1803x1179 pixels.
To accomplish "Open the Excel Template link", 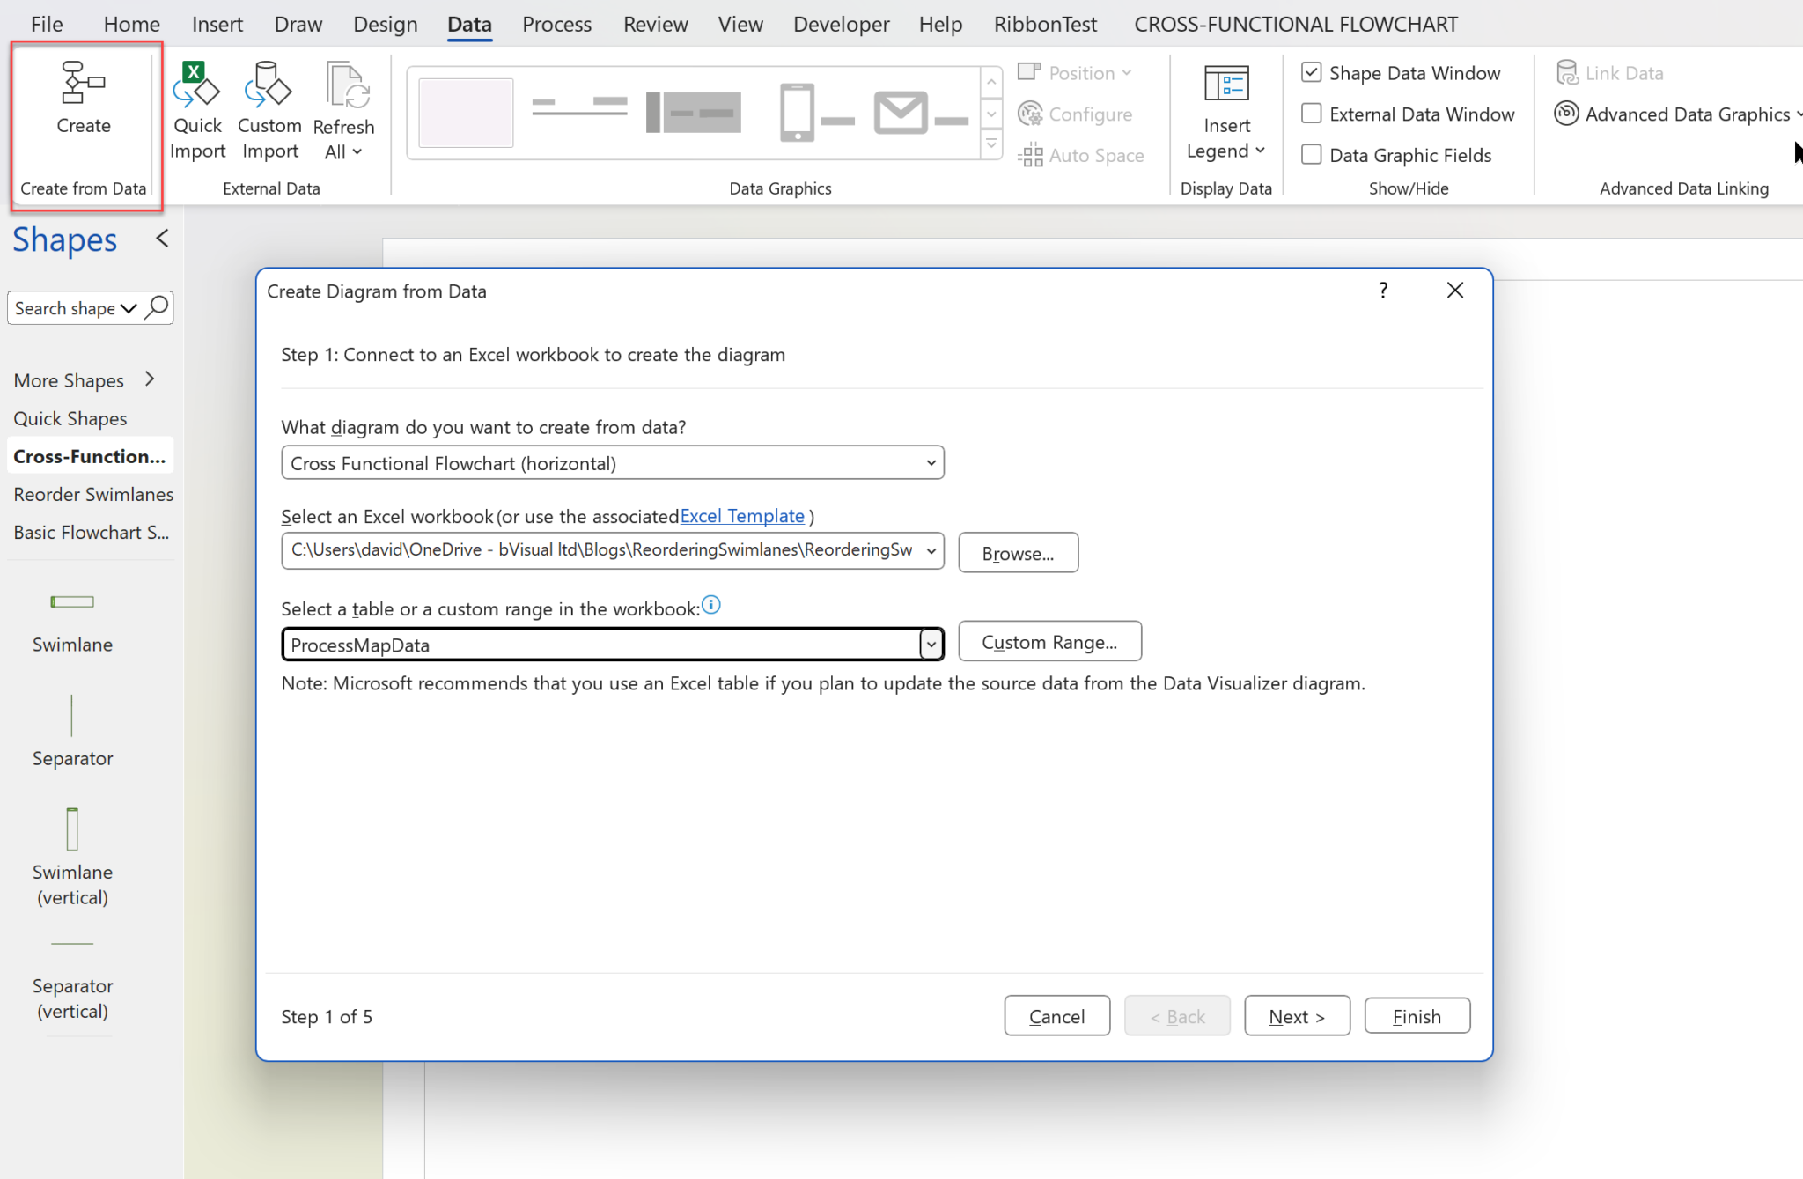I will point(741,516).
